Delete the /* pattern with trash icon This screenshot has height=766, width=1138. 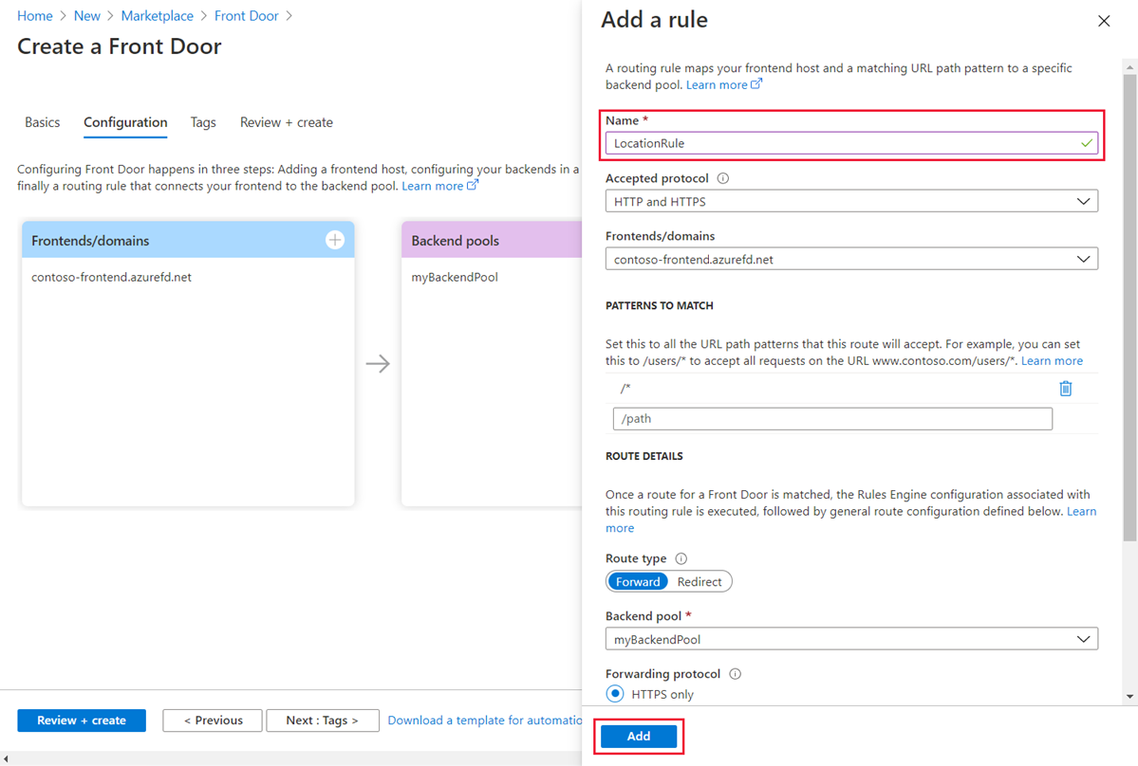[1066, 389]
